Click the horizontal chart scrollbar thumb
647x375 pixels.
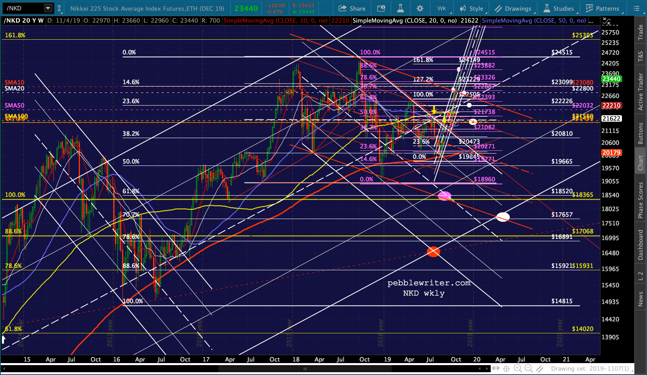pos(305,369)
